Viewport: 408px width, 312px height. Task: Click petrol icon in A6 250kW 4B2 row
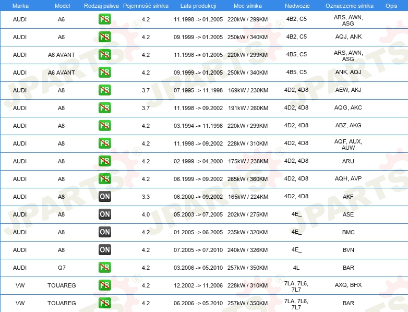pyautogui.click(x=104, y=37)
